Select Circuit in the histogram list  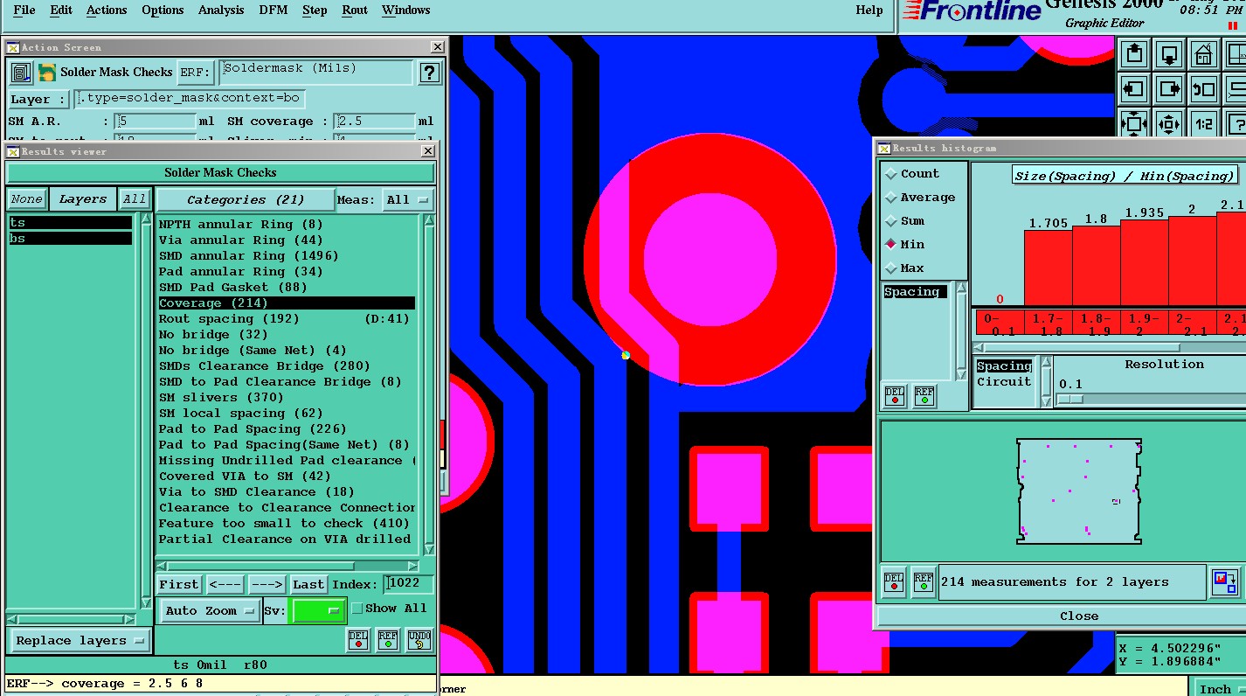pos(1004,382)
